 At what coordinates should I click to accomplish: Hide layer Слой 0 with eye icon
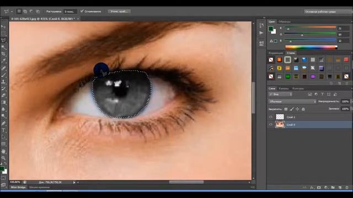[271, 125]
